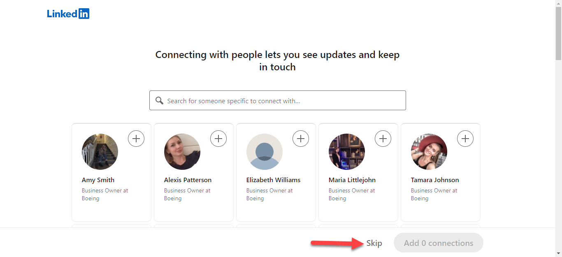Image resolution: width=562 pixels, height=257 pixels.
Task: Add Tamara Johnson with plus icon
Action: point(465,139)
